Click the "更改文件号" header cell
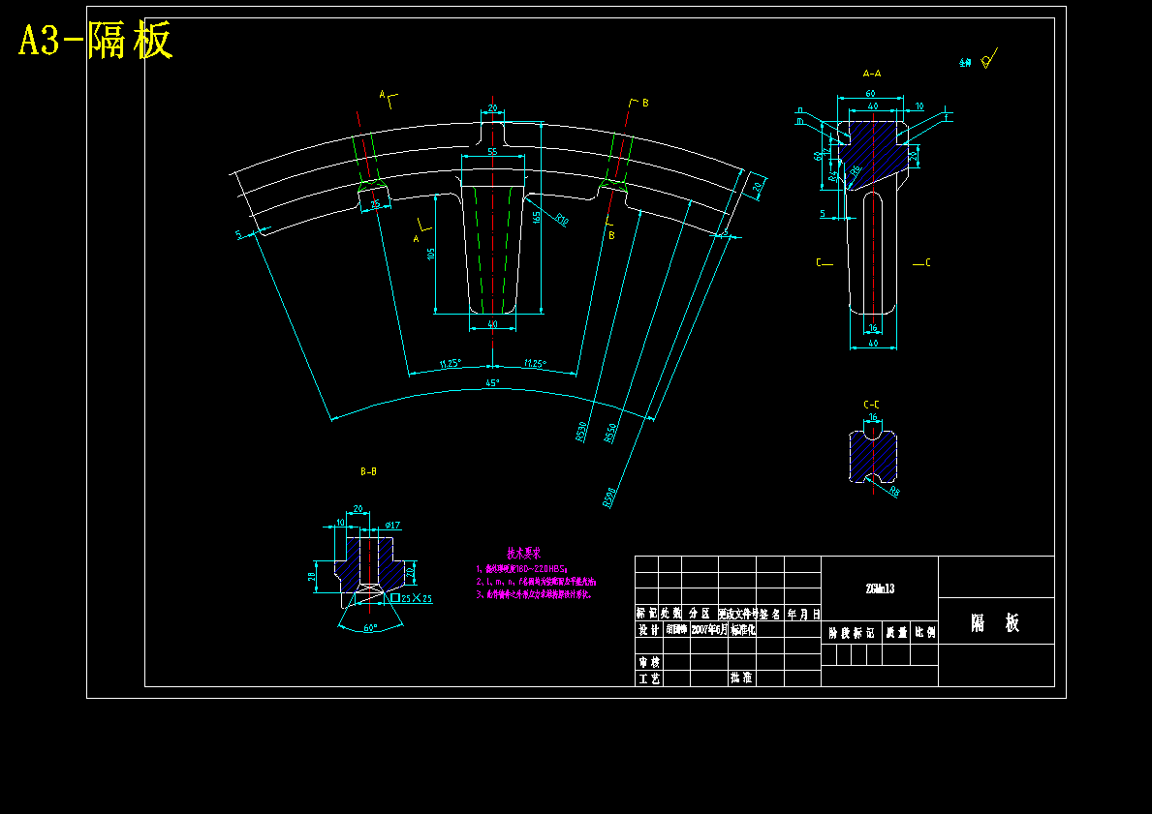The height and width of the screenshot is (814, 1152). pyautogui.click(x=737, y=614)
